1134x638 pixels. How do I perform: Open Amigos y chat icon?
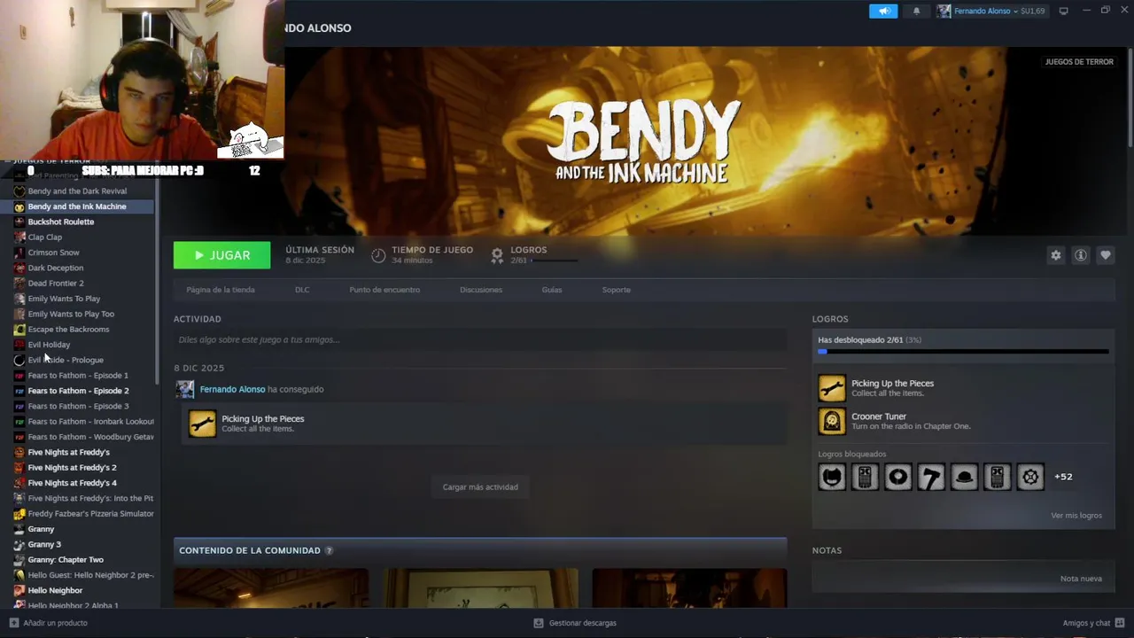[1120, 623]
